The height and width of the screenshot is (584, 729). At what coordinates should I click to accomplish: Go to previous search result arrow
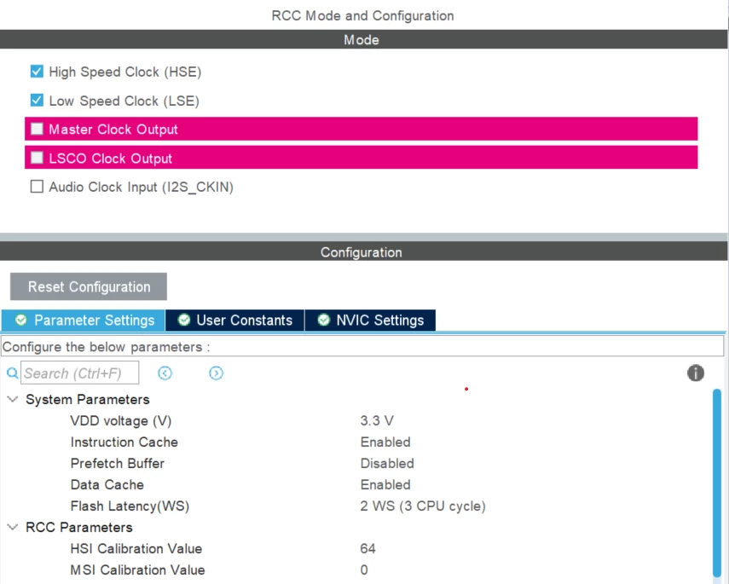click(x=165, y=373)
